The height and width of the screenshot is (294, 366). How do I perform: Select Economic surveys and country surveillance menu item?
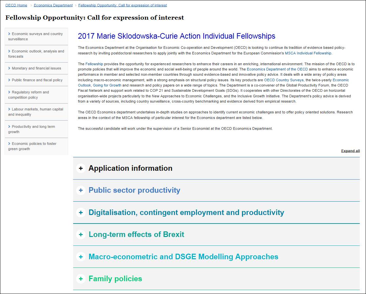36,36
